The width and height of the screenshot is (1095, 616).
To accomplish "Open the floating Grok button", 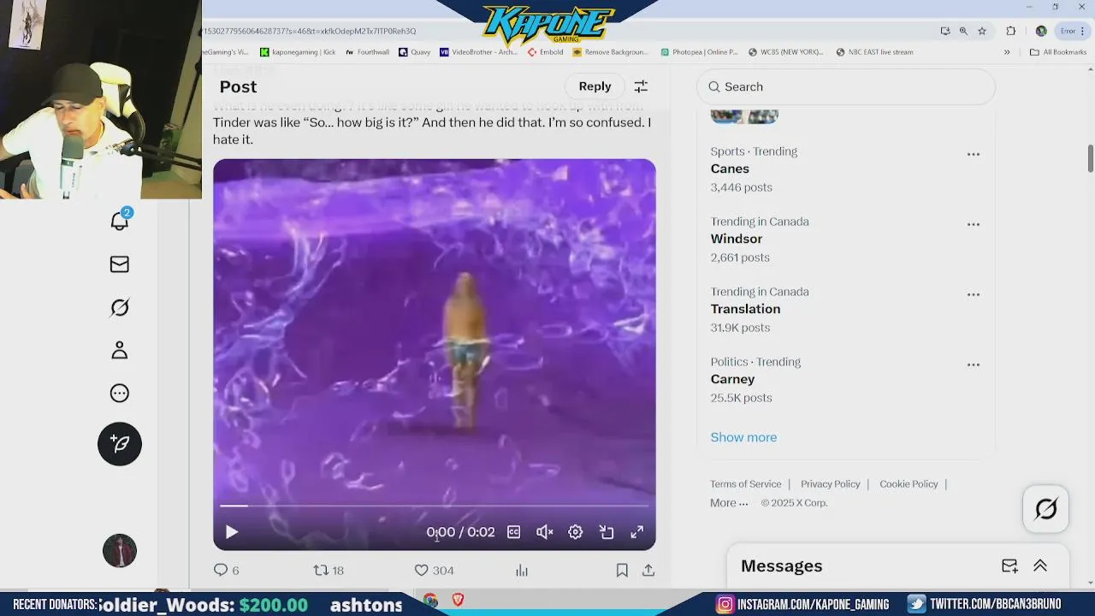I will 1045,509.
